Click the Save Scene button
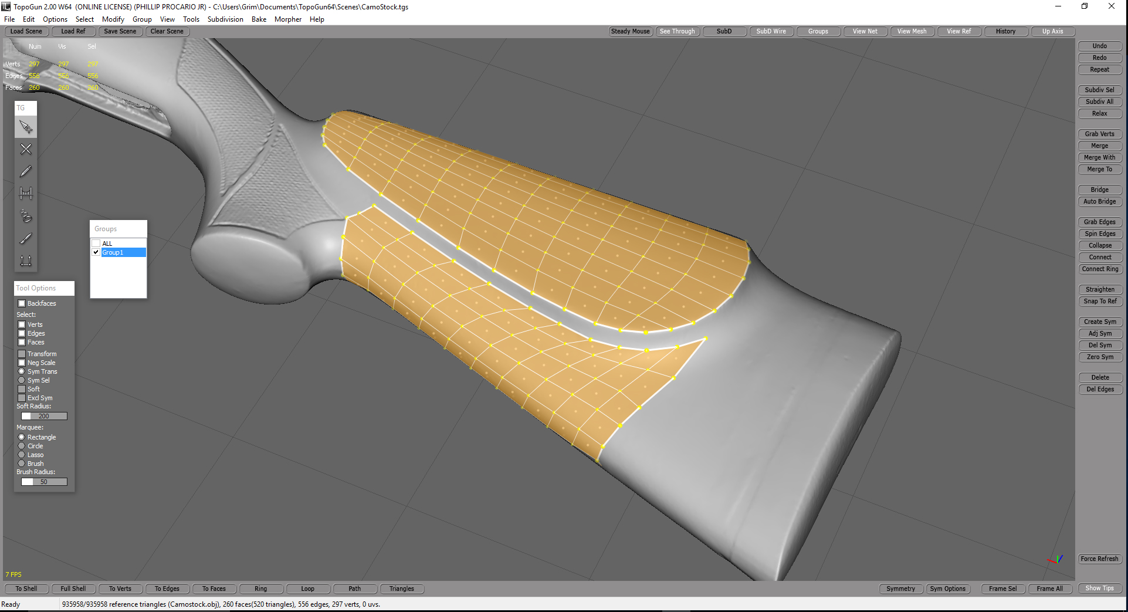This screenshot has height=612, width=1128. tap(120, 31)
